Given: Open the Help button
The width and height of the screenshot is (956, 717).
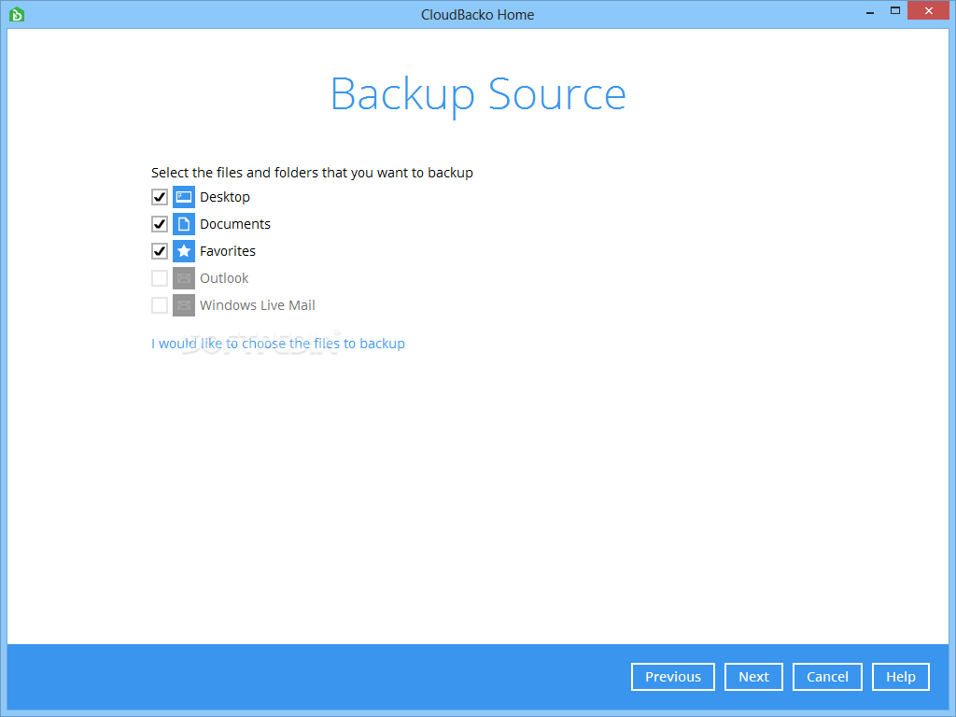Looking at the screenshot, I should coord(901,677).
